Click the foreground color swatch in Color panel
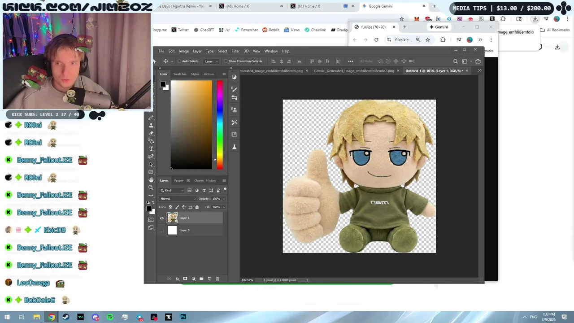The width and height of the screenshot is (574, 323). coord(163,85)
